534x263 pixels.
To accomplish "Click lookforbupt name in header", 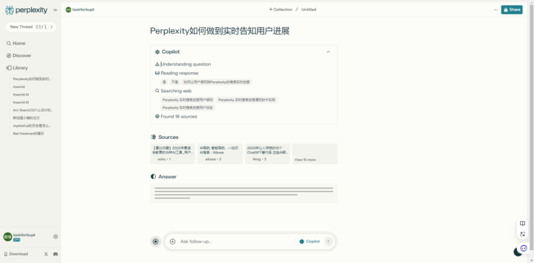I will pyautogui.click(x=83, y=9).
